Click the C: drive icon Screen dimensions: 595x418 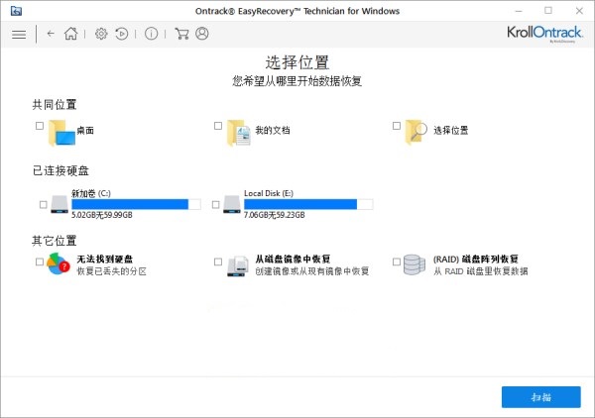59,204
